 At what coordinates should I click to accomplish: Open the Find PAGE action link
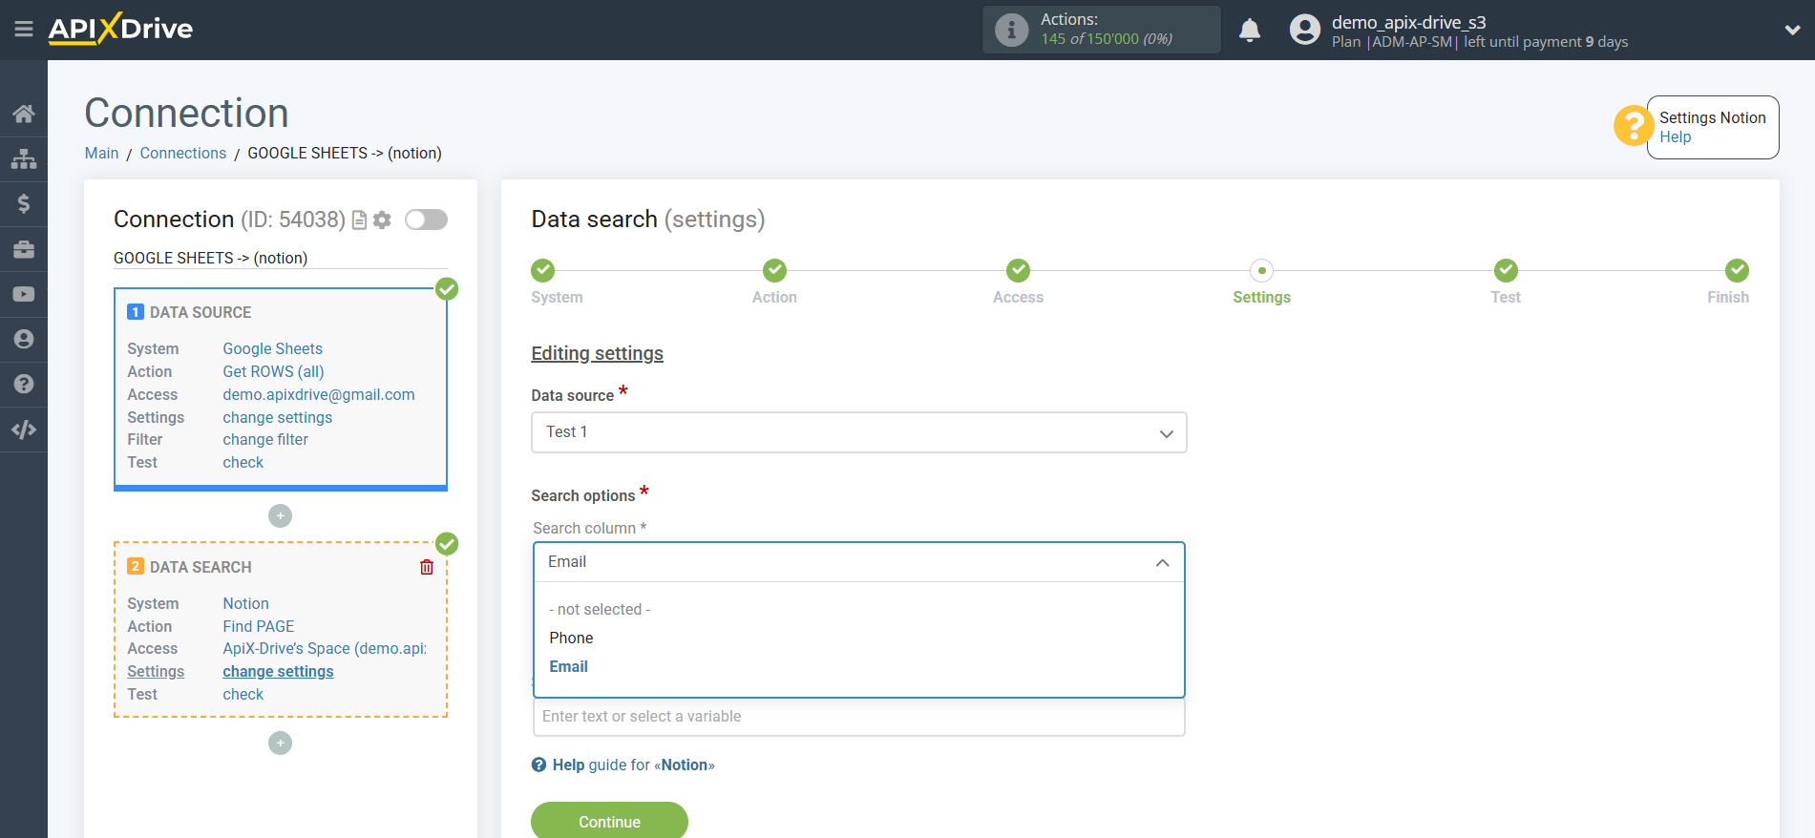coord(259,626)
